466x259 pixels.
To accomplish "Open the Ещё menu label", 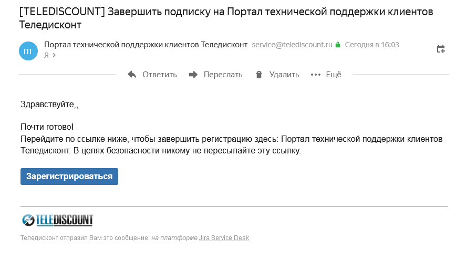I will coord(334,74).
